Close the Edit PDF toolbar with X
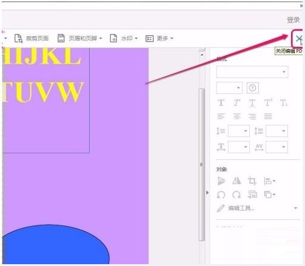305x266 pixels. click(x=298, y=39)
